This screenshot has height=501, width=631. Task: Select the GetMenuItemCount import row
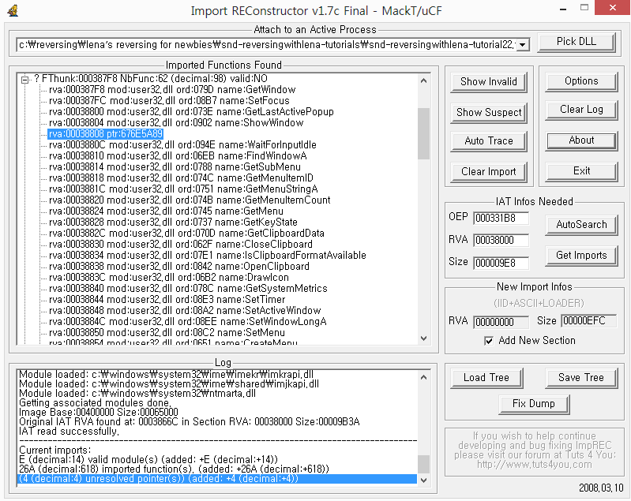(190, 200)
